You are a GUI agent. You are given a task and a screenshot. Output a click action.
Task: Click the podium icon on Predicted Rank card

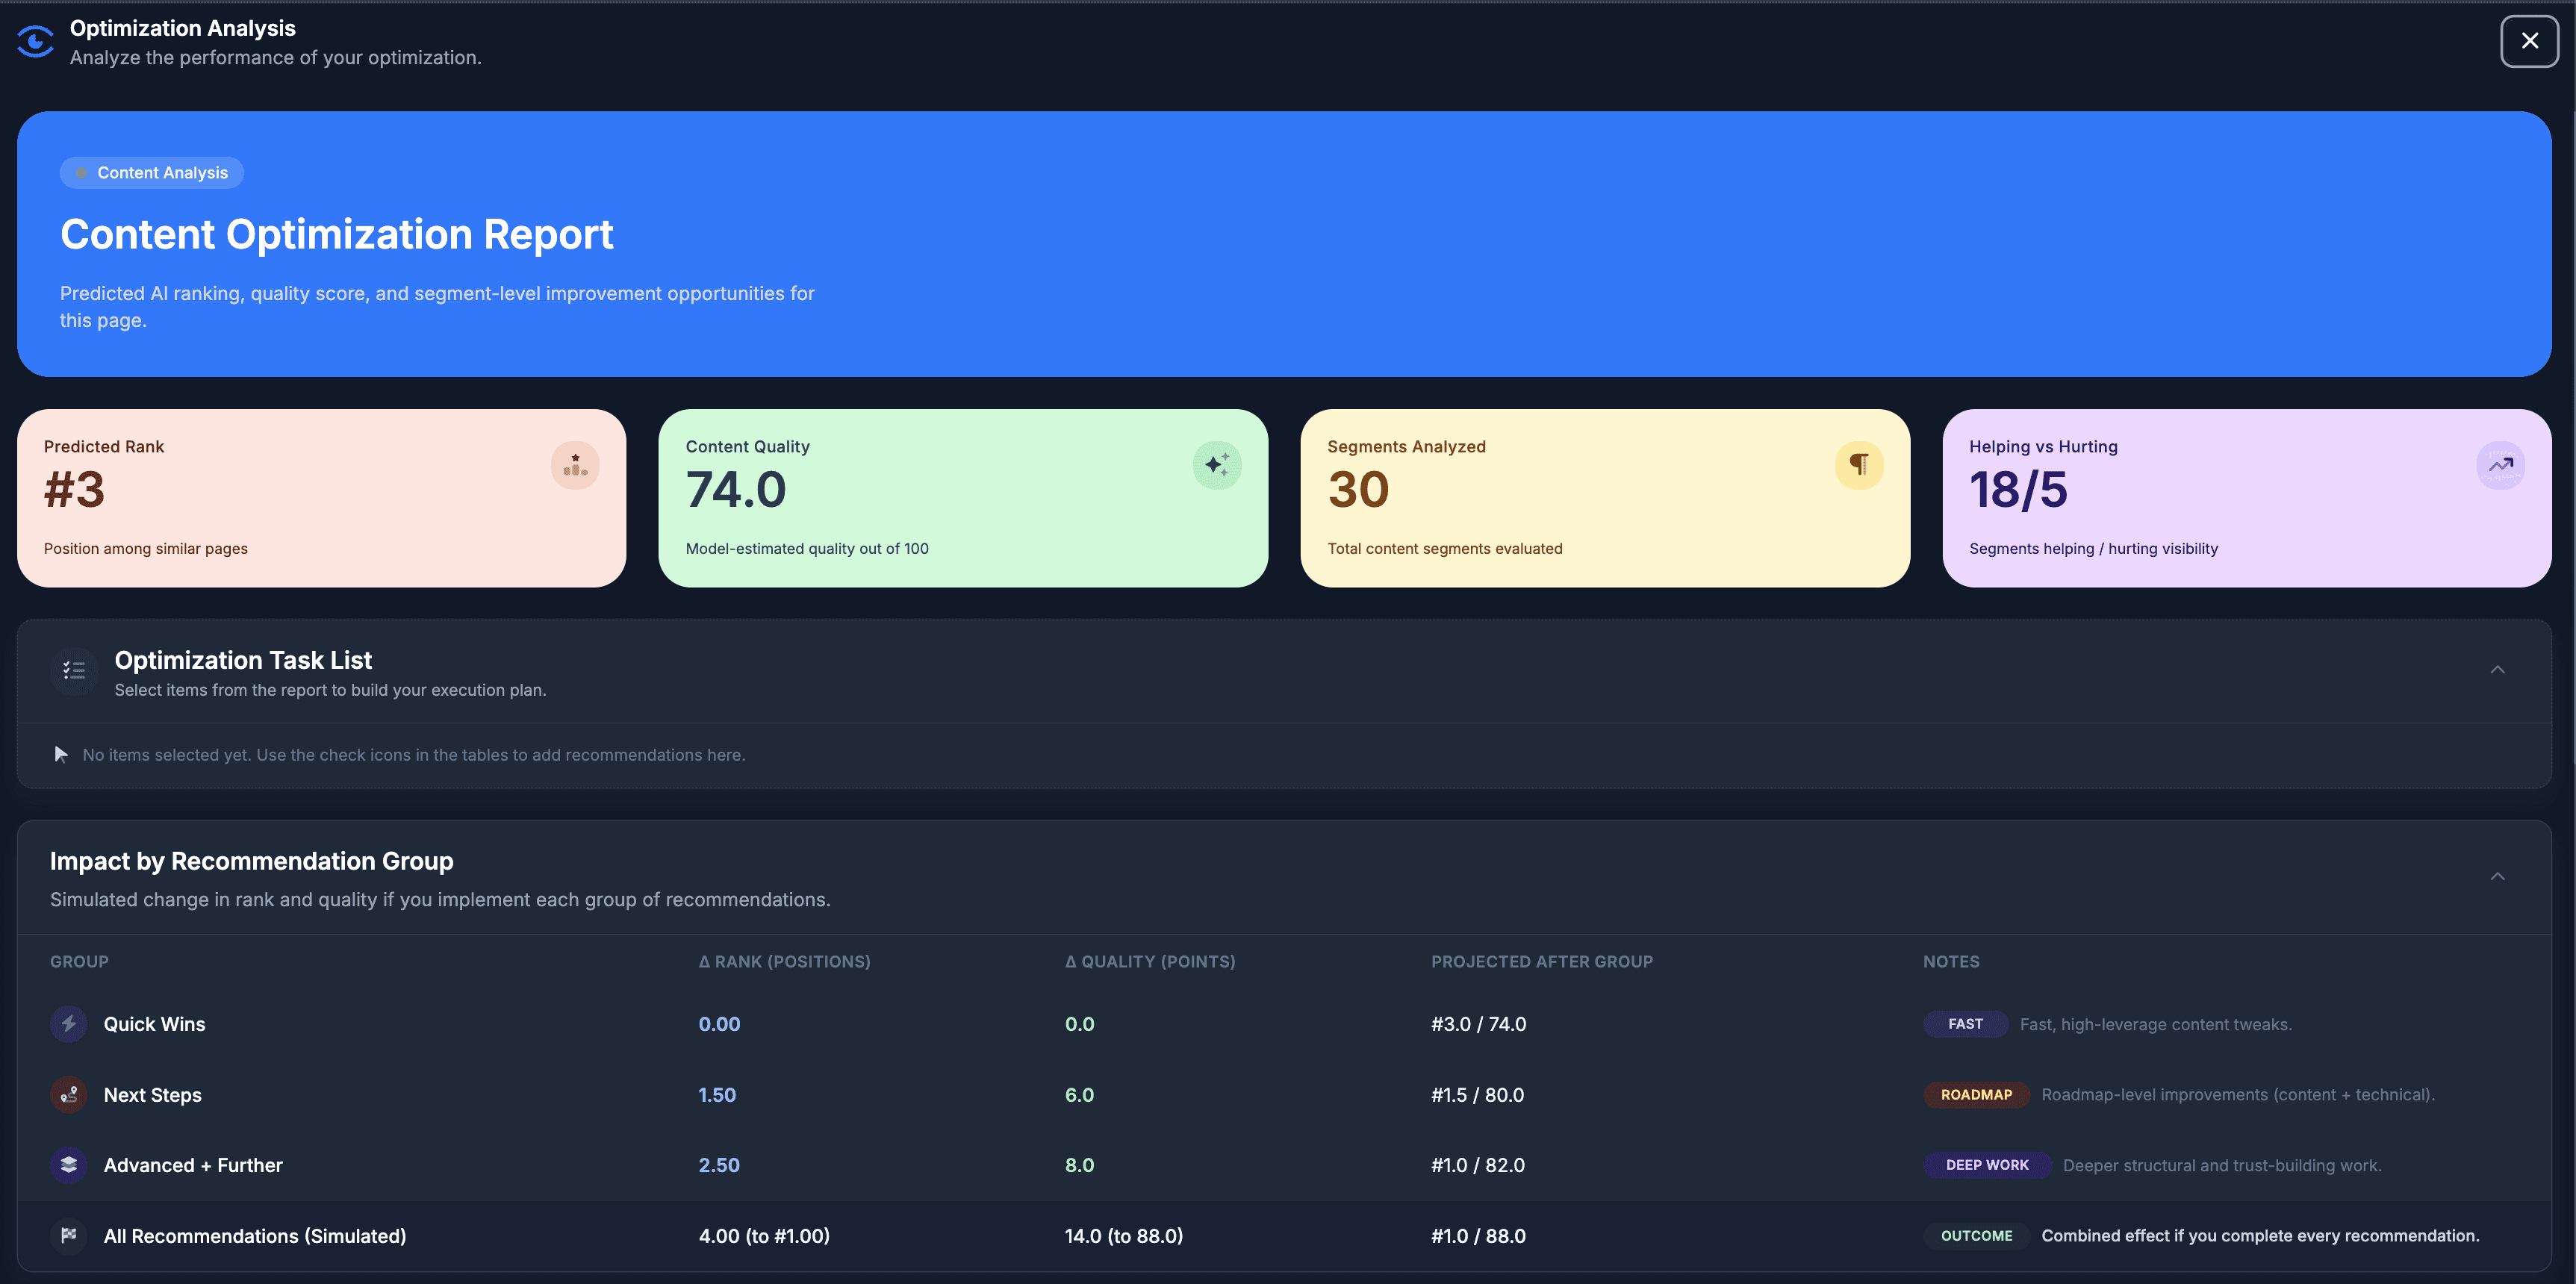(x=575, y=465)
